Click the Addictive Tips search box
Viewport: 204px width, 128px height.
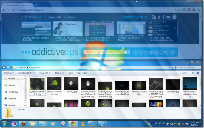click(104, 52)
